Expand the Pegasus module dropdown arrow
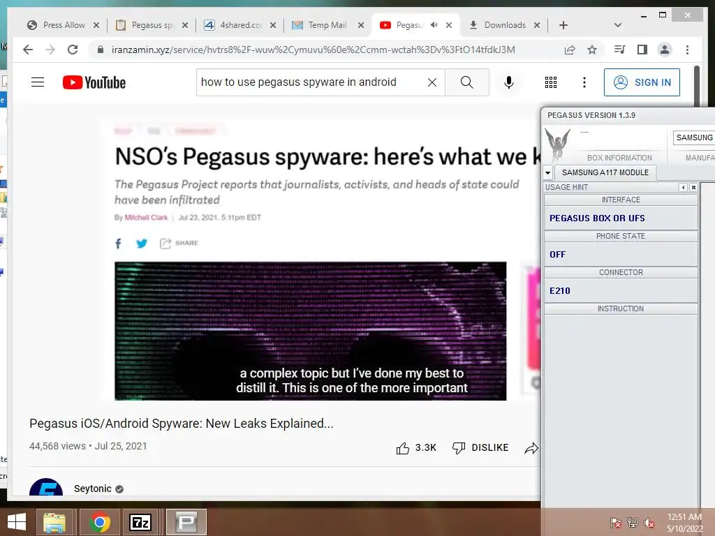This screenshot has width=715, height=536. [x=547, y=173]
